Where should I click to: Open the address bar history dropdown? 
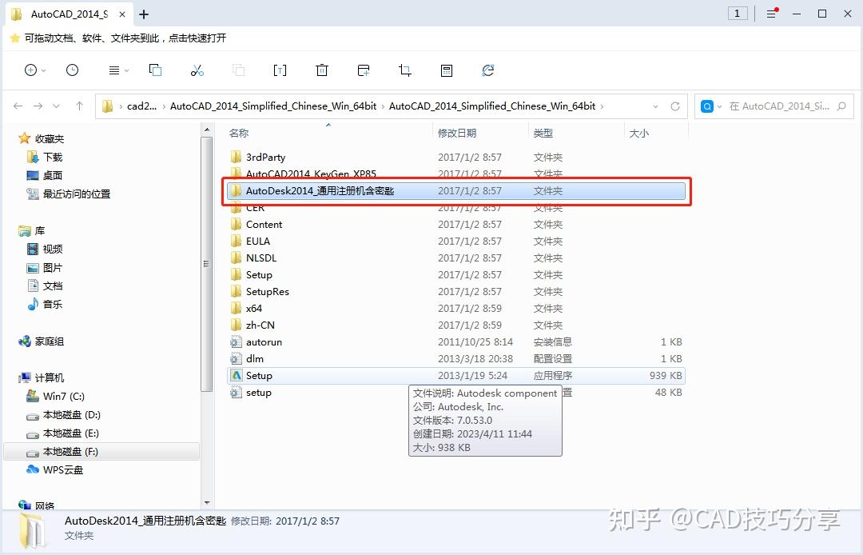click(x=655, y=106)
